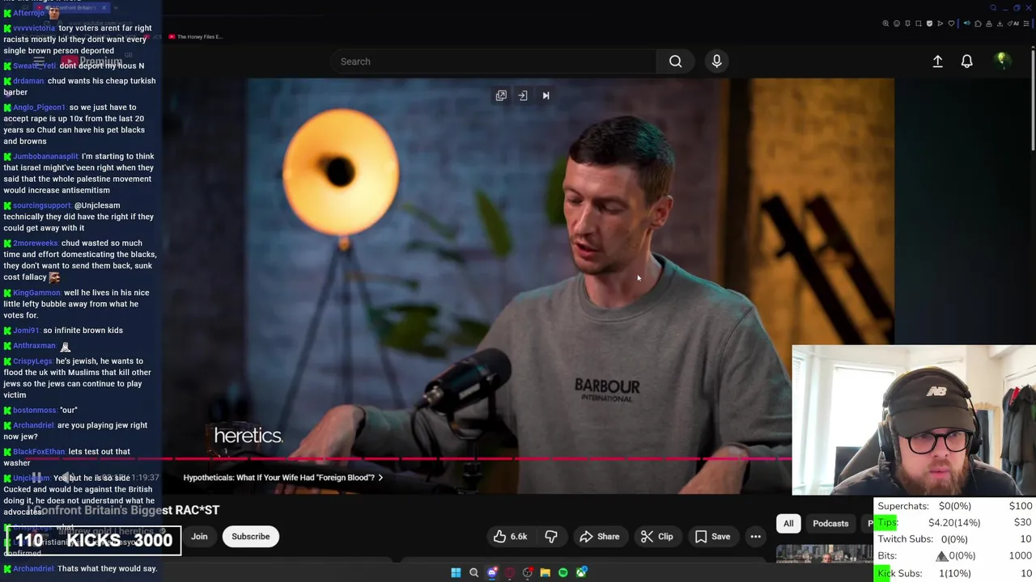Open Discord from the taskbar

pos(492,572)
